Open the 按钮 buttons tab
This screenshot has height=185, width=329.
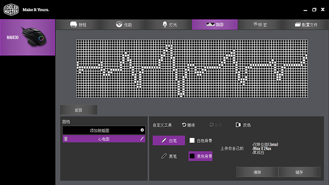pos(78,25)
